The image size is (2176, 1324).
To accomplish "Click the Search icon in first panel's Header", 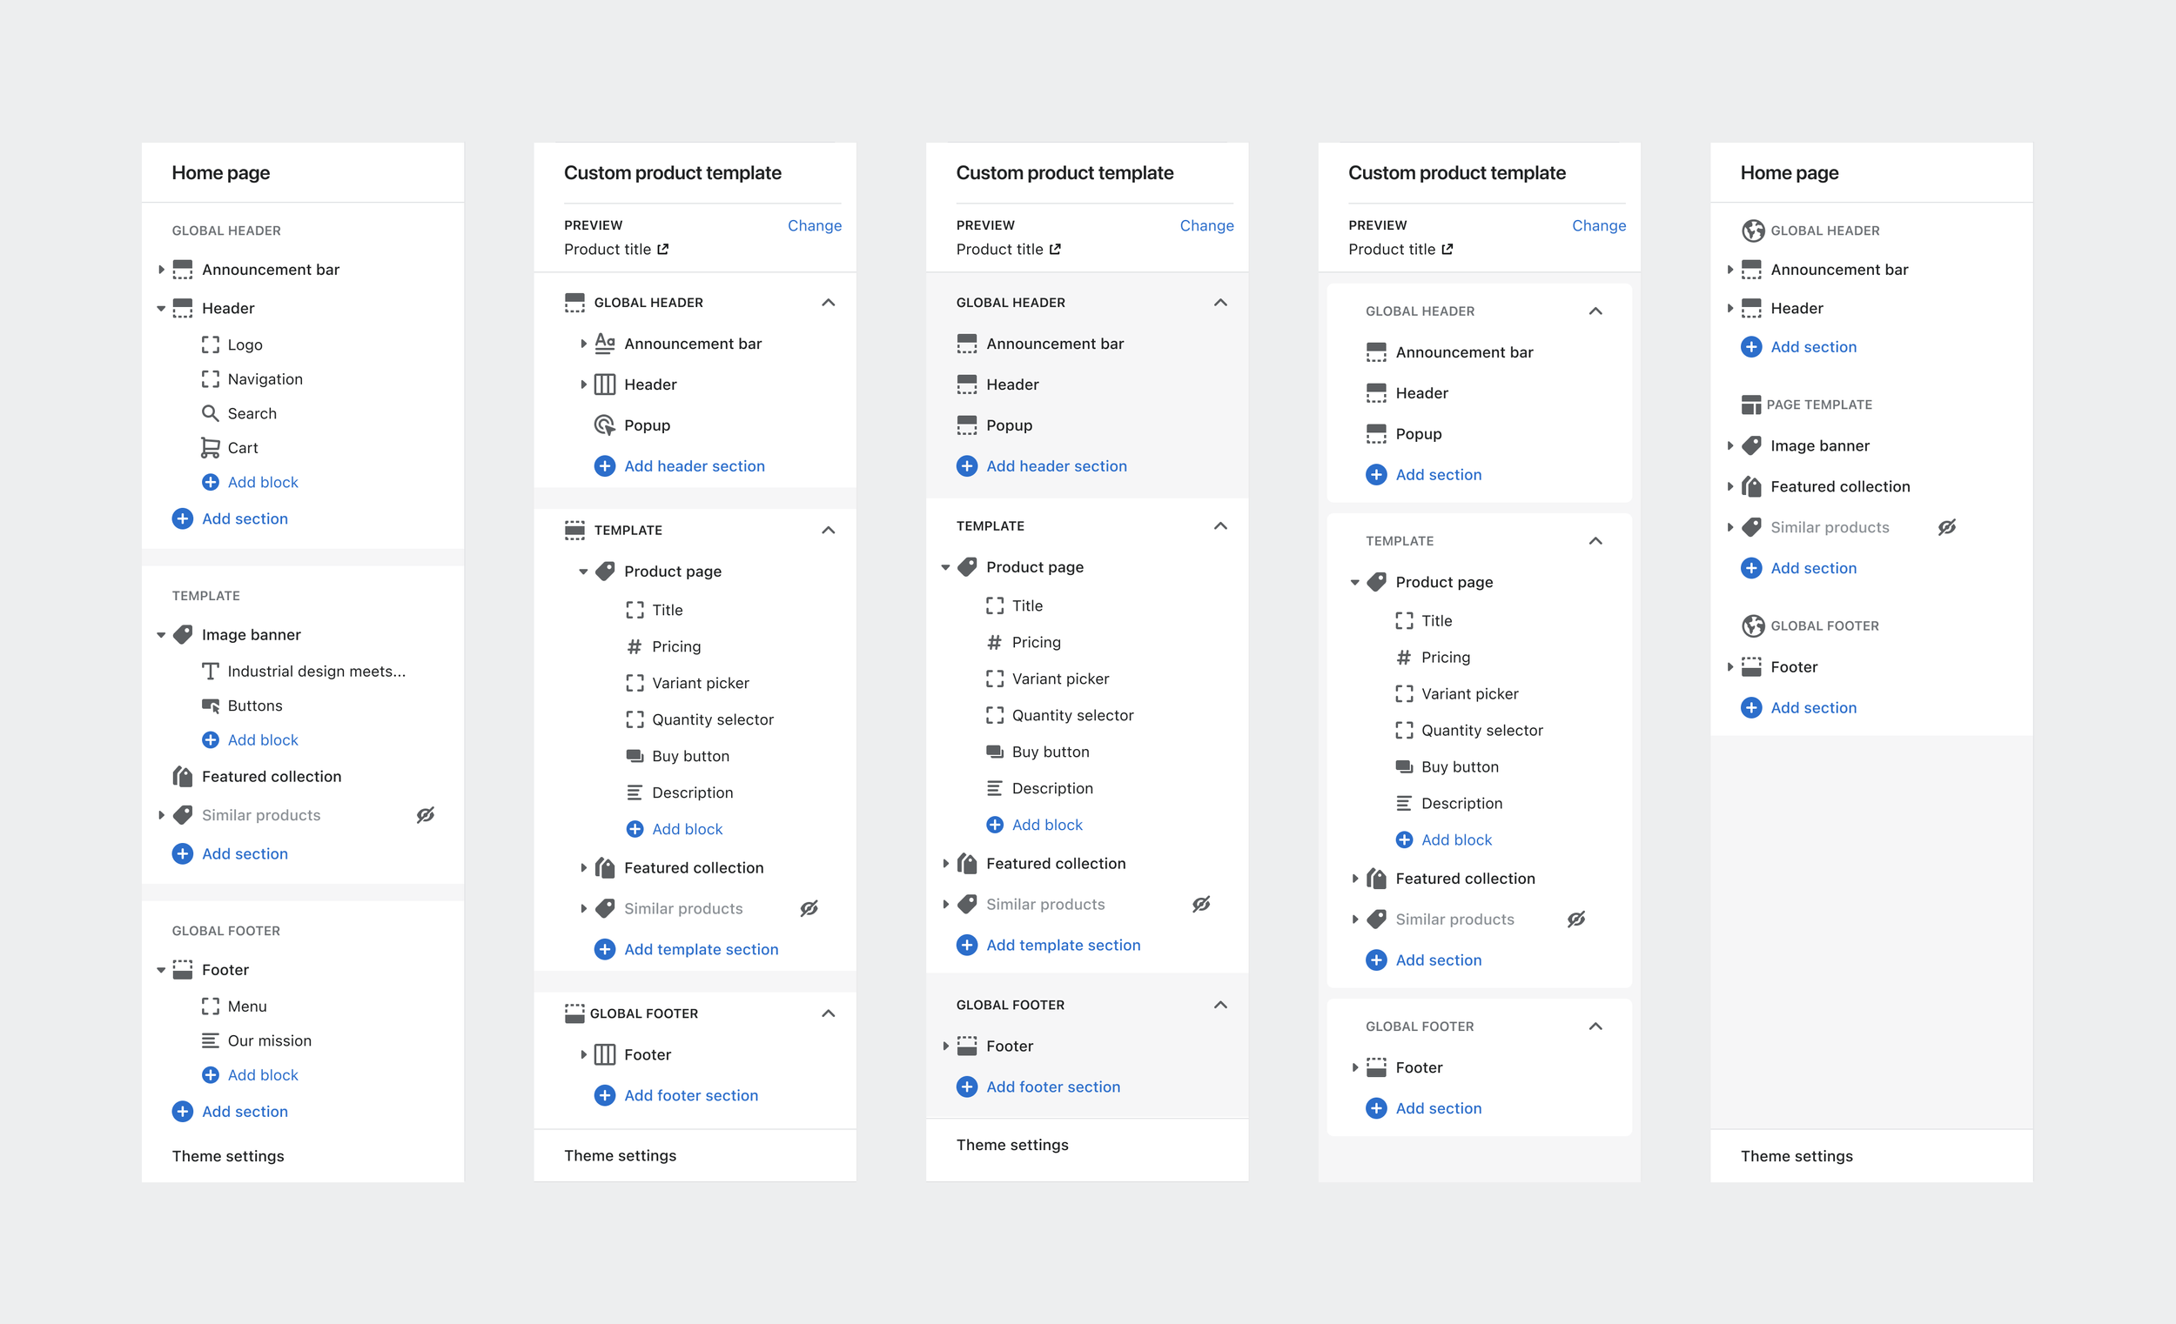I will 210,413.
